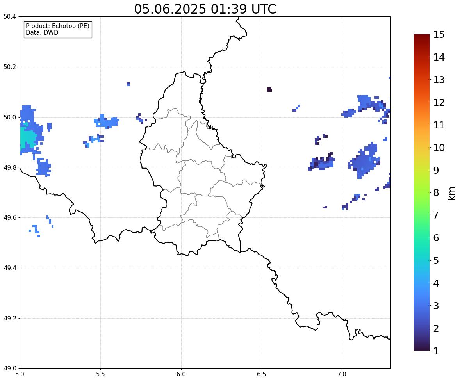Click colorbar tick label 14
Screen dimensions: 460x381
(x=439, y=57)
